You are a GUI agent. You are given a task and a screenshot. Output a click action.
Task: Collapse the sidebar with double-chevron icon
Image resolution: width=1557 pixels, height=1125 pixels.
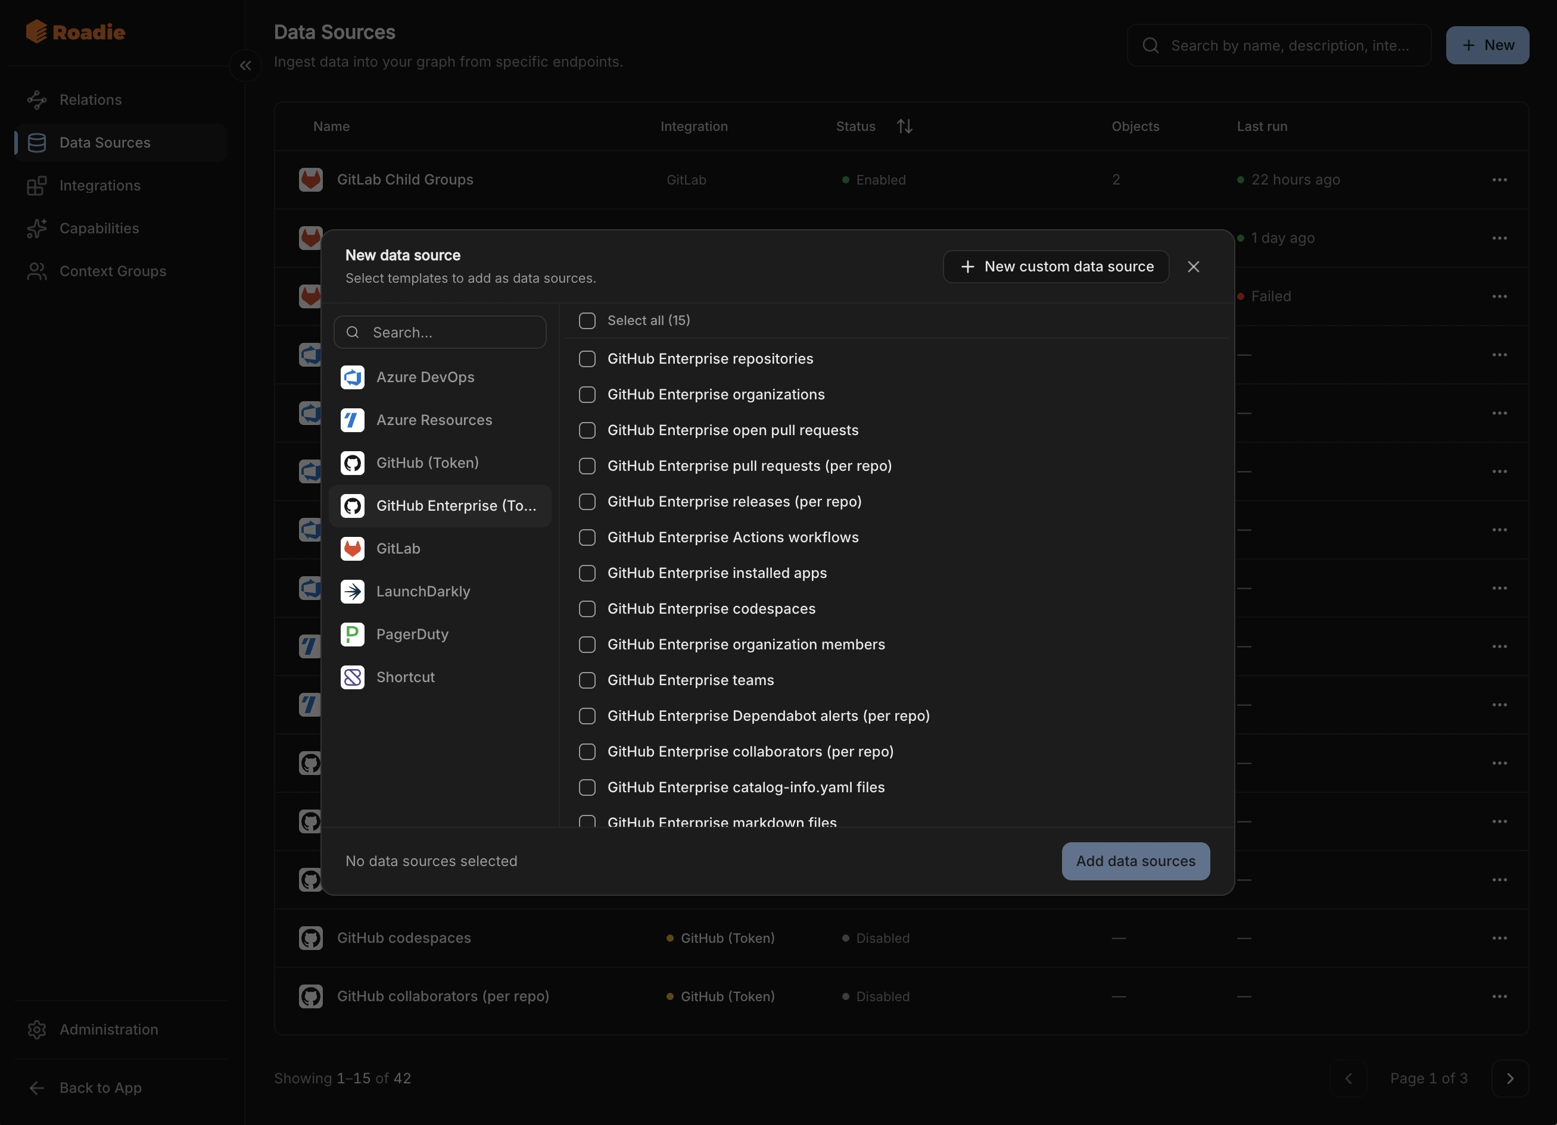pyautogui.click(x=245, y=66)
